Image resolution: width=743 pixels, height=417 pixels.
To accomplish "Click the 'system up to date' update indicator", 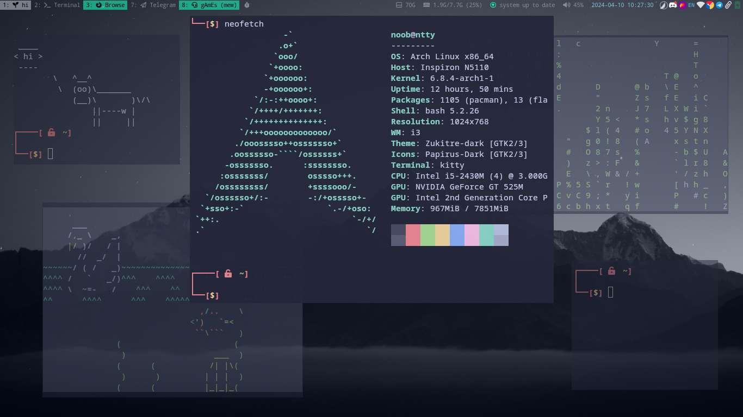I will 522,5.
